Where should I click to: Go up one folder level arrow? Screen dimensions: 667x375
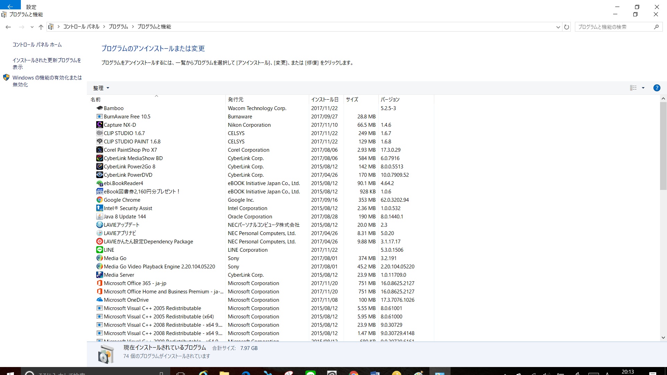(41, 27)
